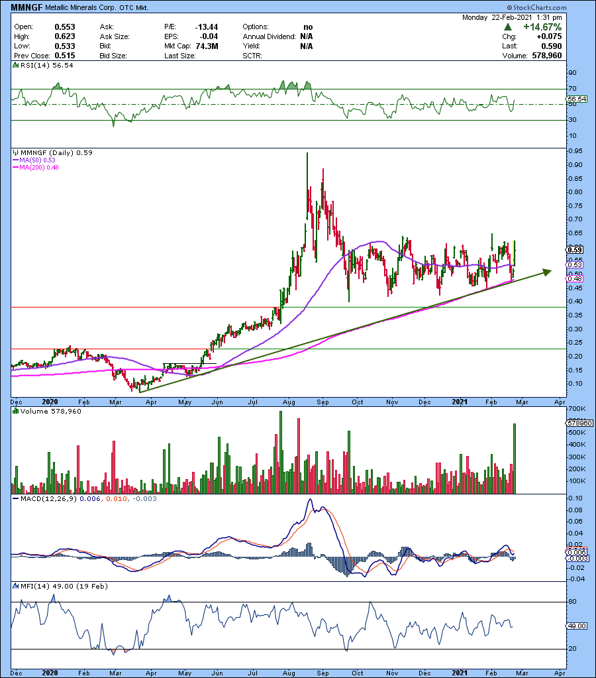Click the MFI 49.00 axis tag

577,626
